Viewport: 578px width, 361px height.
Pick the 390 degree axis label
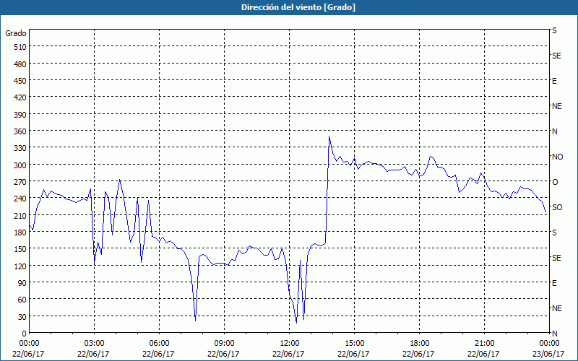tap(20, 115)
